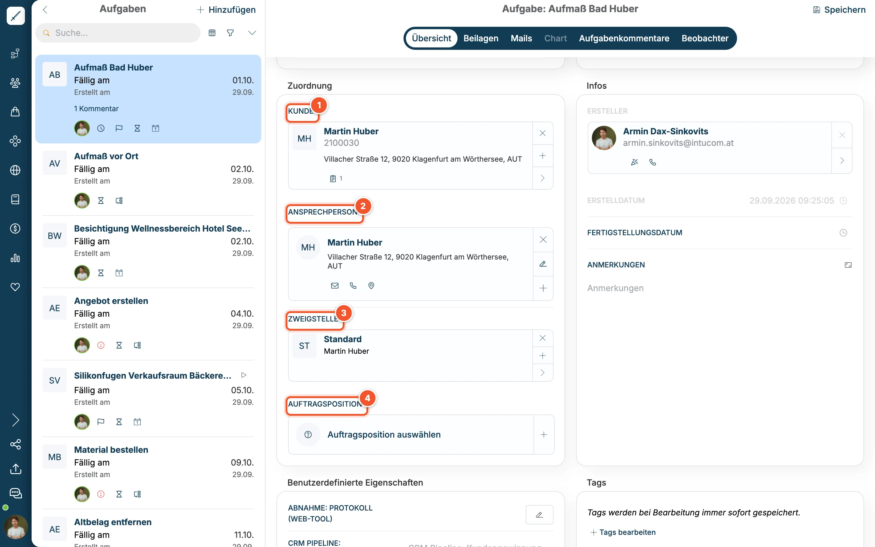Open the dollar coin icon in sidebar
The width and height of the screenshot is (875, 547).
pos(15,228)
